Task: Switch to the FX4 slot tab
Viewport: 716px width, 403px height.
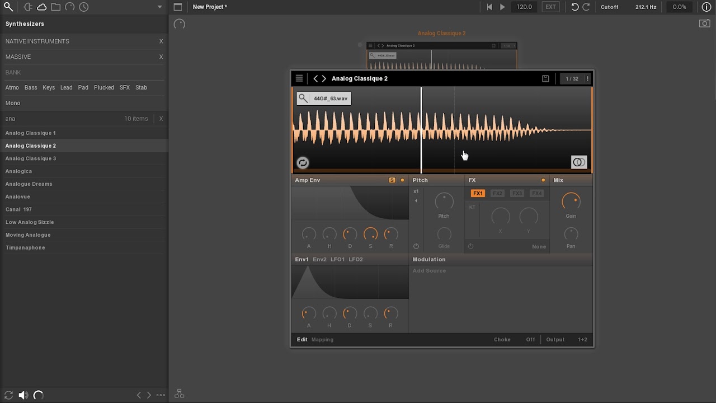Action: (536, 194)
